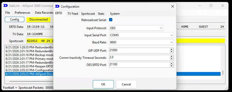Screen dimensions: 232x92
Task: Switch to the TV Feed tab
Action: (x=73, y=14)
